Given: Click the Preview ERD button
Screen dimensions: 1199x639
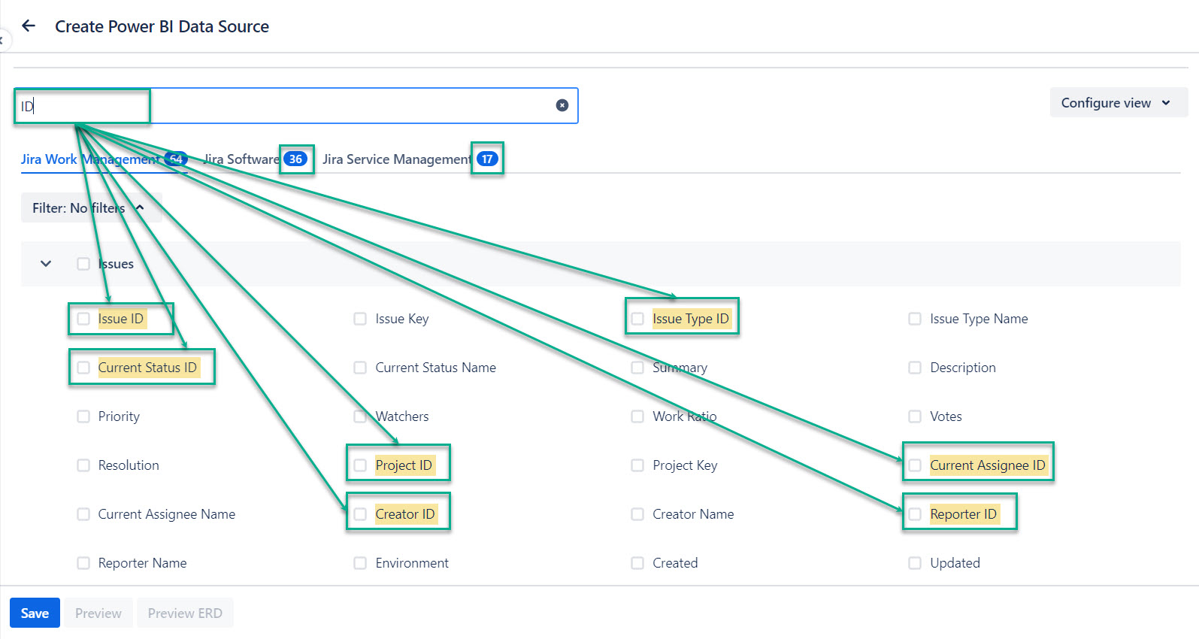Looking at the screenshot, I should pos(185,613).
